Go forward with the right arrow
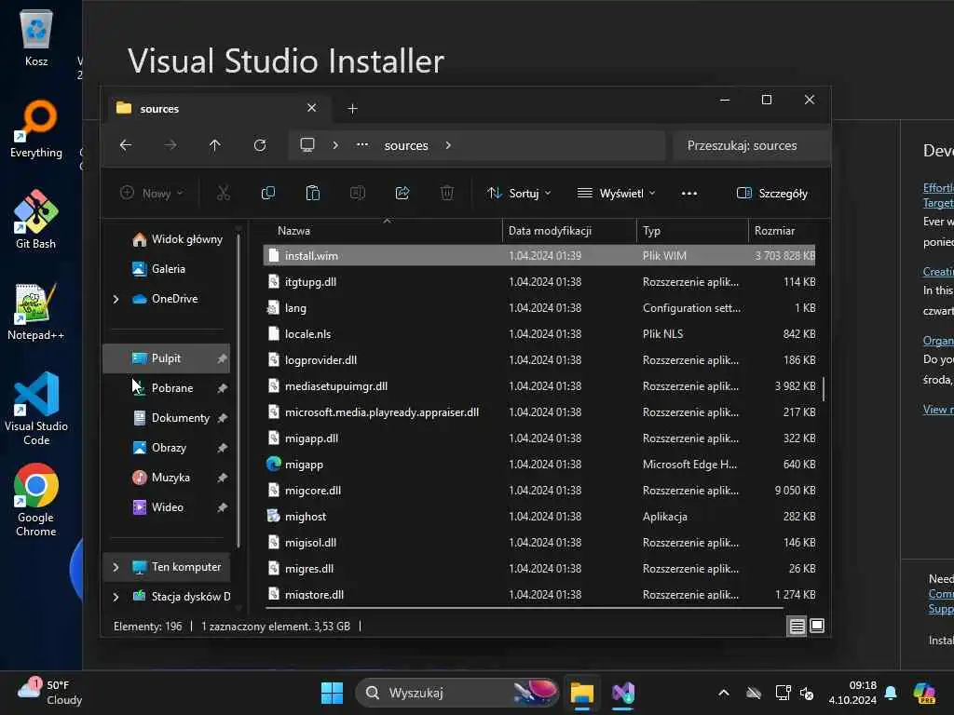This screenshot has height=715, width=954. coord(170,145)
